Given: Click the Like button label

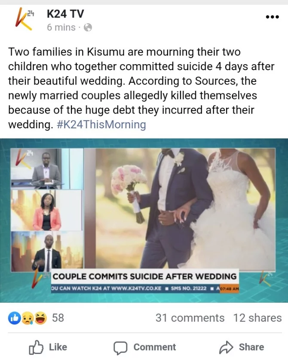Looking at the screenshot, I should point(58,347).
